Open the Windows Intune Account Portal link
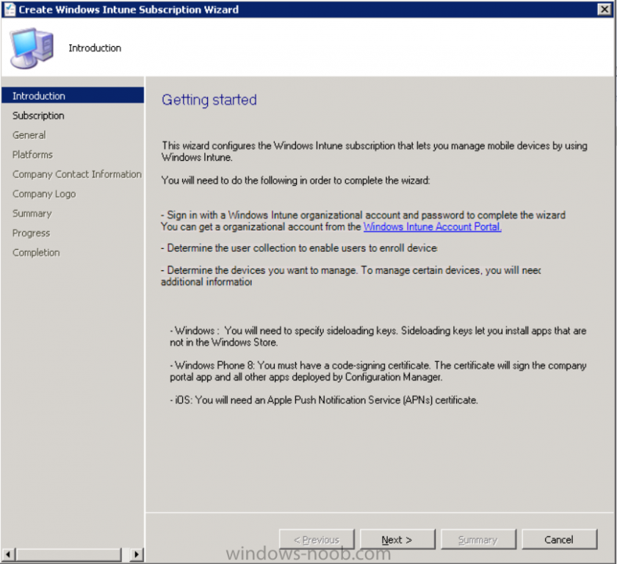Screen dimensions: 617x564 pos(432,226)
